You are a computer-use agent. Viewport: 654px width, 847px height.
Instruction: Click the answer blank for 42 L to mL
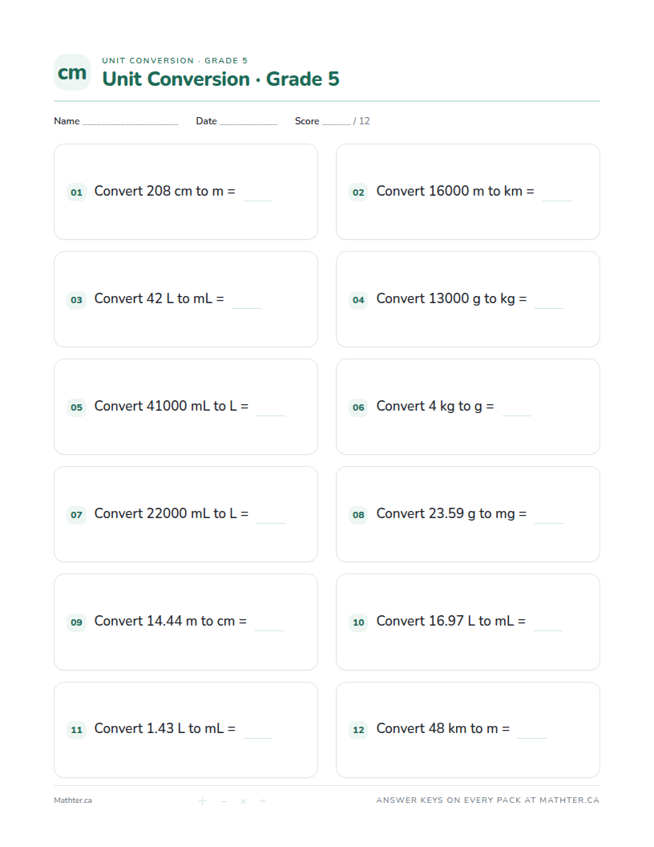coord(247,302)
